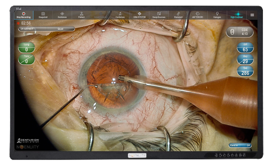Open the CDE 4.13 indicator panel
Image resolution: width=273 pixels, height=165 pixels.
(240, 32)
